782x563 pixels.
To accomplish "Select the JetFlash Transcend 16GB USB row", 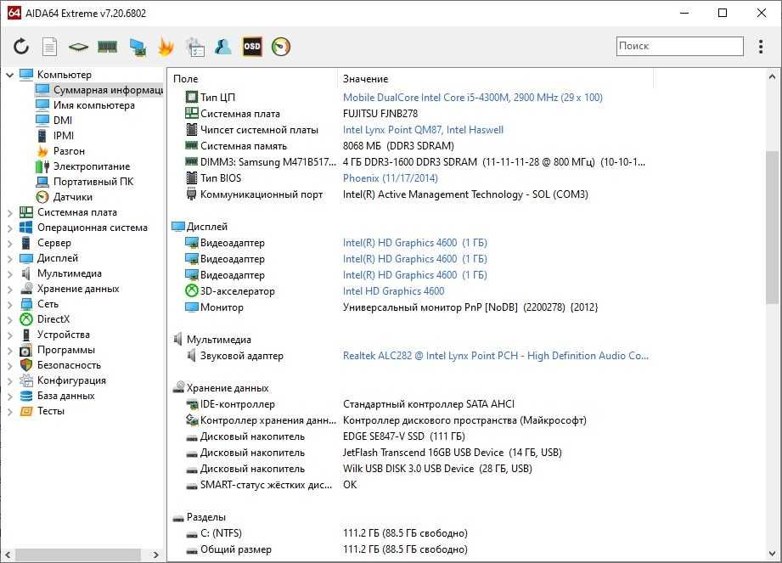I will click(410, 453).
